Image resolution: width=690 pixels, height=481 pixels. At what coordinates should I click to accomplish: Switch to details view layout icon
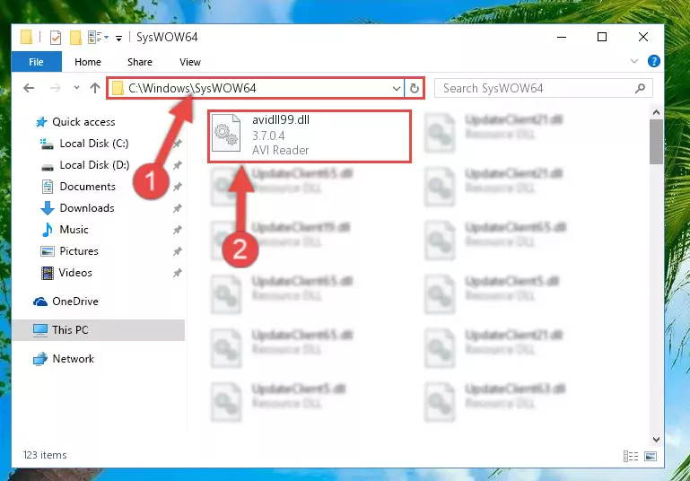631,457
